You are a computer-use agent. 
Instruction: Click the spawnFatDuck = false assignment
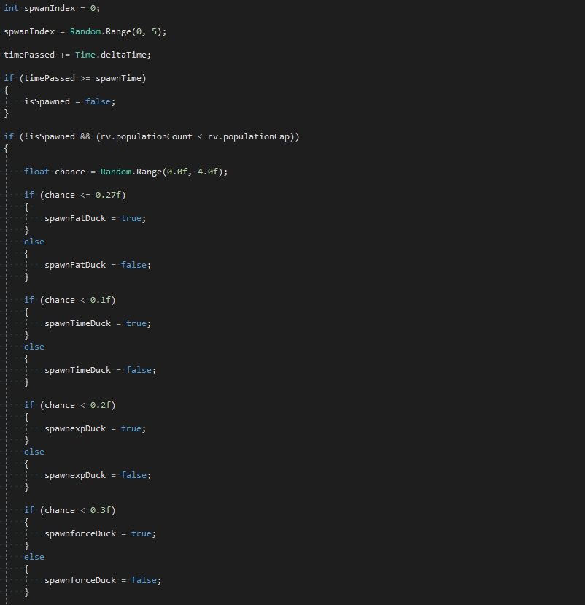click(98, 265)
